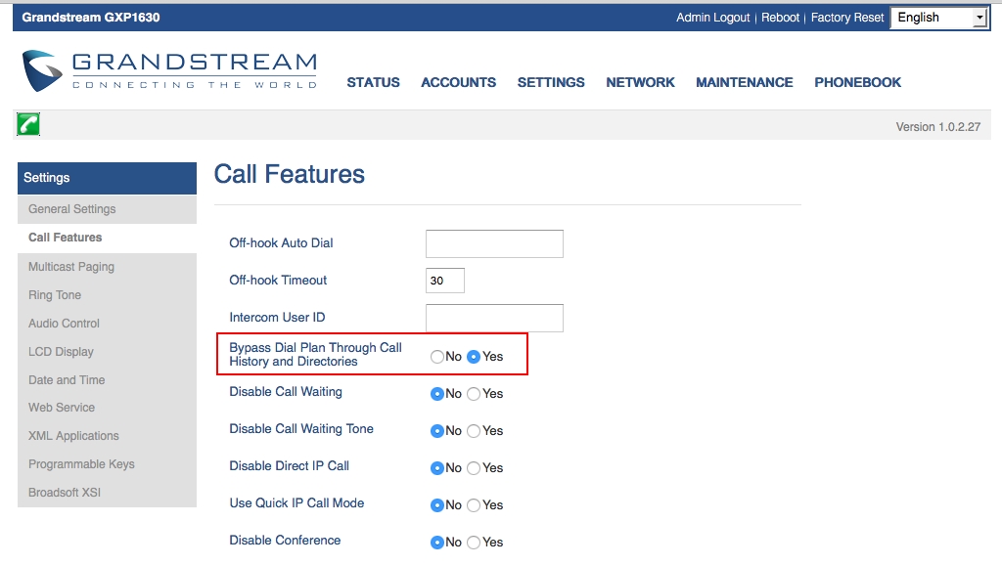Select No for Bypass Dial Plan
The image size is (1002, 566).
[x=437, y=357]
